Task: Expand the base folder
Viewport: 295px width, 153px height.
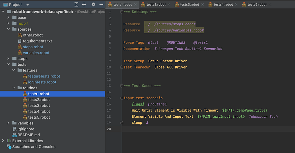Action: [x=8, y=17]
